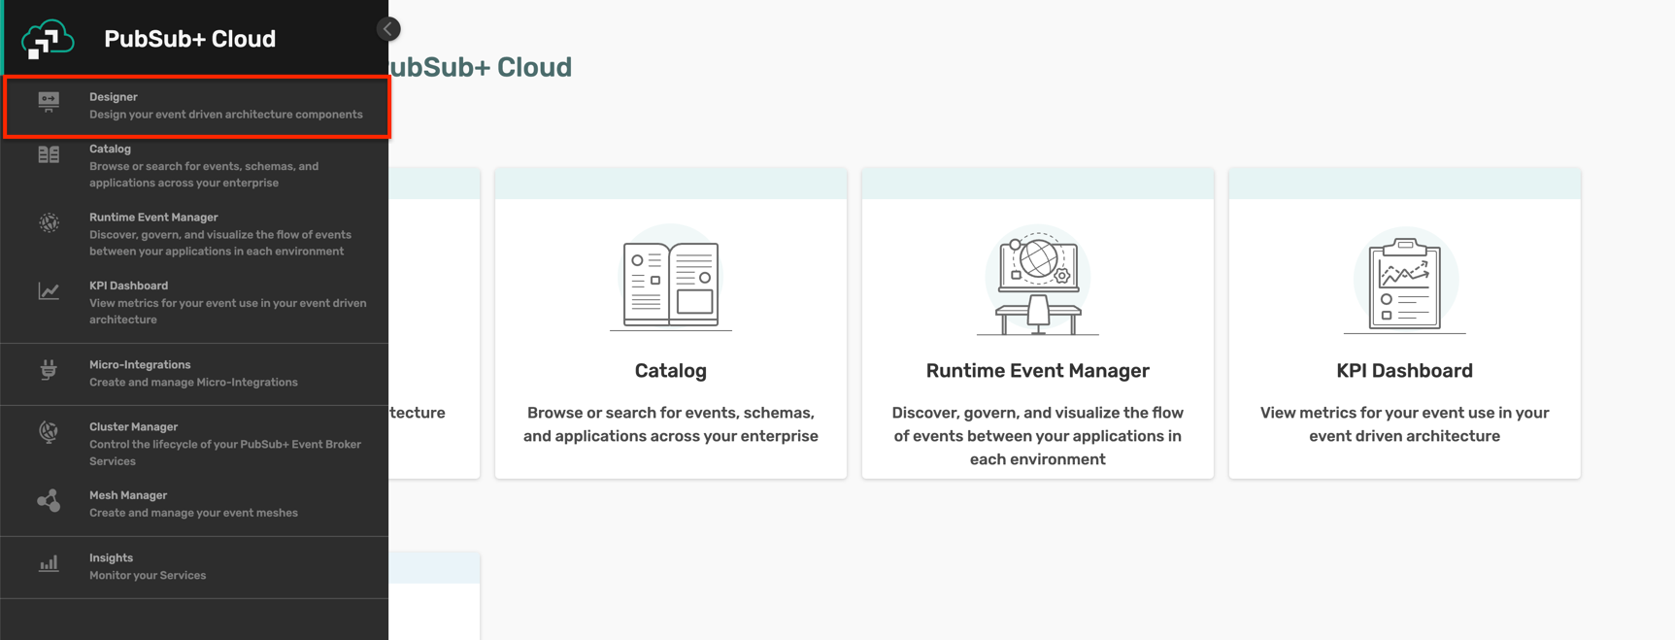This screenshot has height=640, width=1675.
Task: Click the Runtime Event Manager card title
Action: (x=1037, y=371)
